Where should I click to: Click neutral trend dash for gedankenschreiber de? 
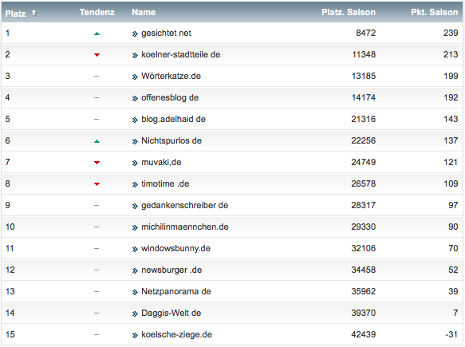coord(97,205)
